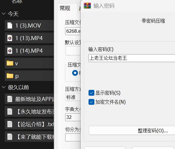The width and height of the screenshot is (175, 149).
Task: Click the text file icon of 【永久地址发布
Action: 10,112
